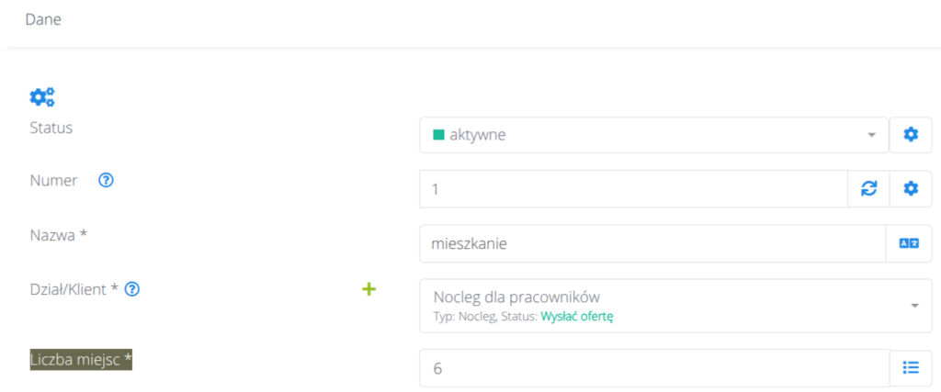Expand the Status dropdown arrow
The image size is (941, 392).
point(871,135)
